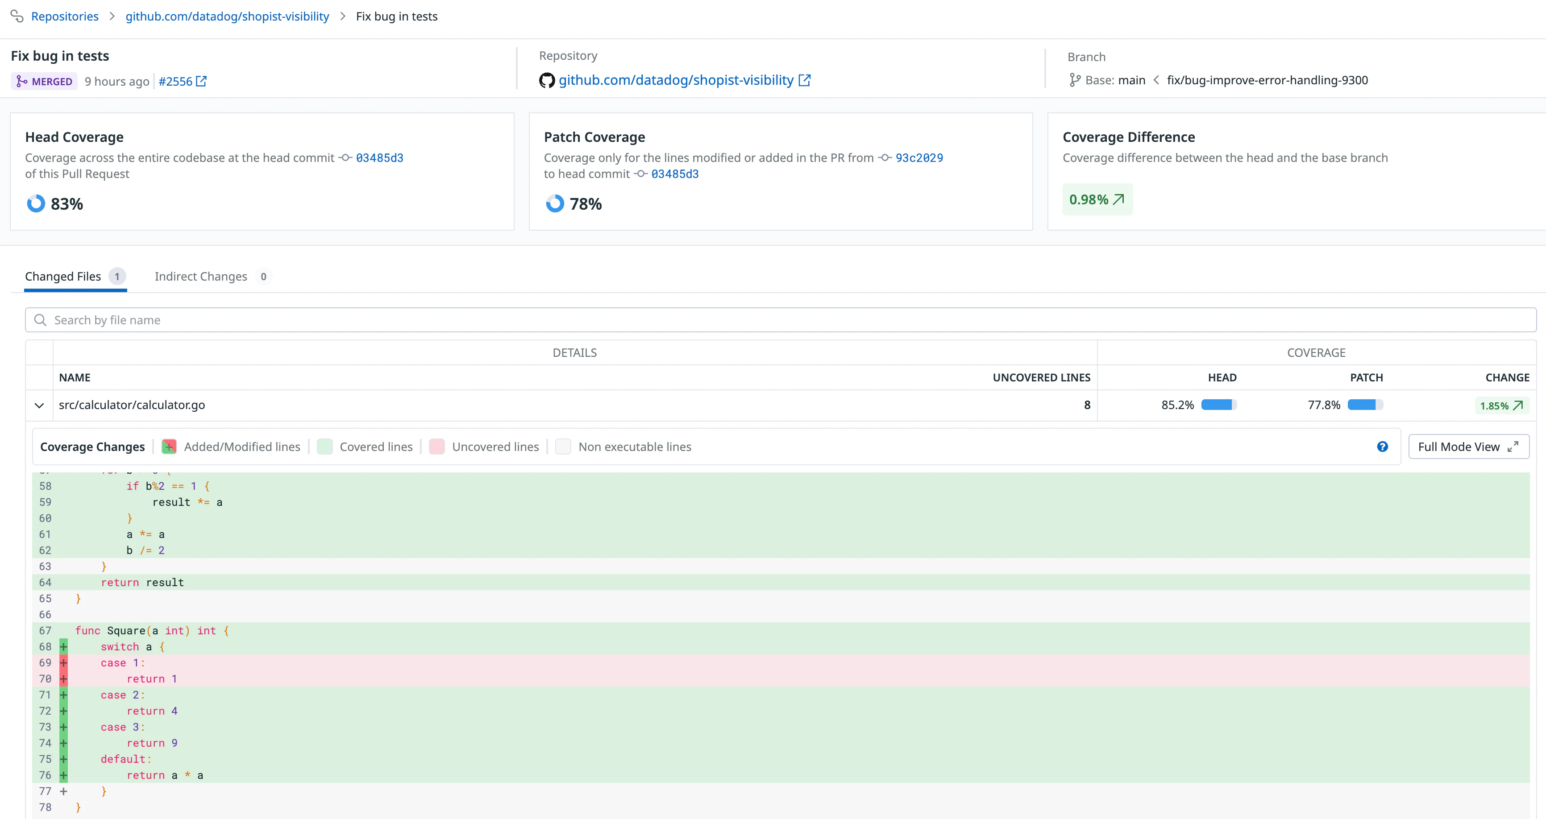Open the branch selector showing fix/bug-improve-error-handling-9300
The image size is (1546, 819).
pyautogui.click(x=1268, y=79)
